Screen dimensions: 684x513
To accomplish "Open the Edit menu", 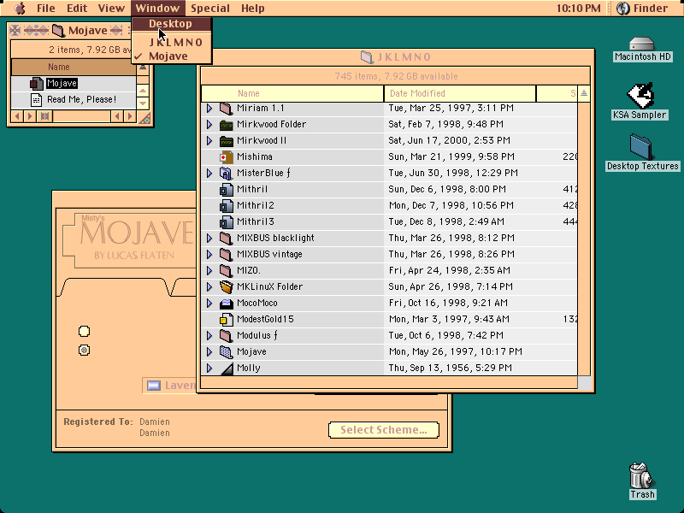I will tap(77, 9).
